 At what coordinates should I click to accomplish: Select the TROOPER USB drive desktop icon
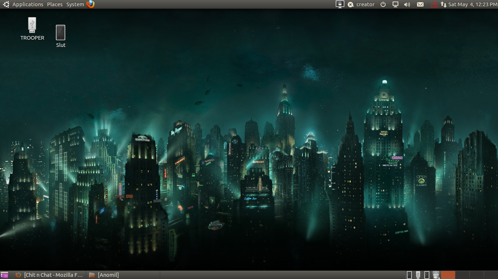click(32, 29)
